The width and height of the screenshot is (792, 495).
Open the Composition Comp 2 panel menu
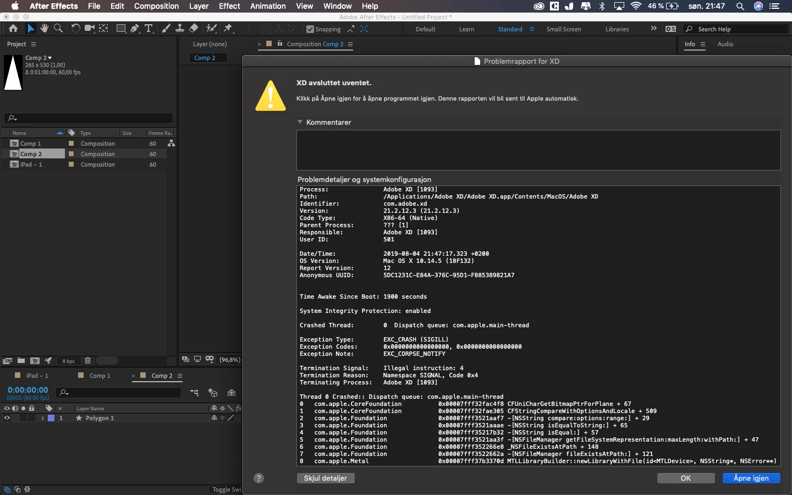pos(350,44)
